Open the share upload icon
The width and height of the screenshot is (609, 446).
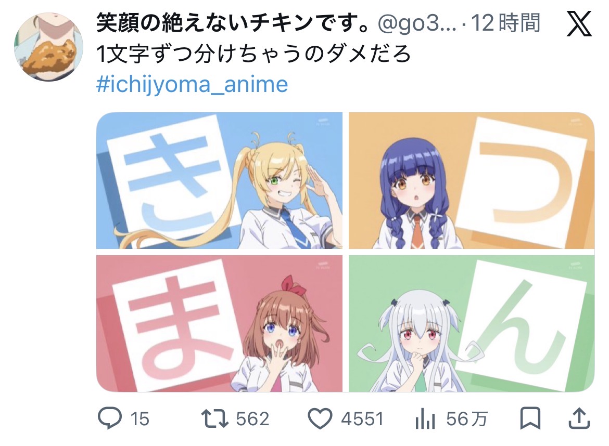579,418
